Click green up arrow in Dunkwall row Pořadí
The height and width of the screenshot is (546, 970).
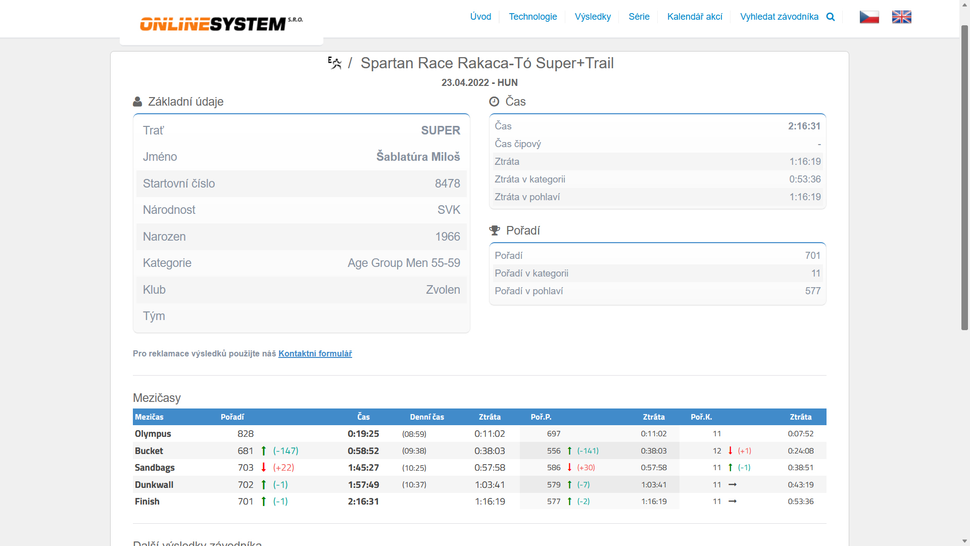click(264, 484)
